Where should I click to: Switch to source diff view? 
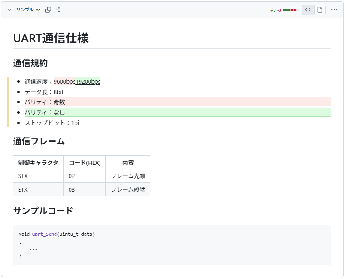pyautogui.click(x=308, y=10)
